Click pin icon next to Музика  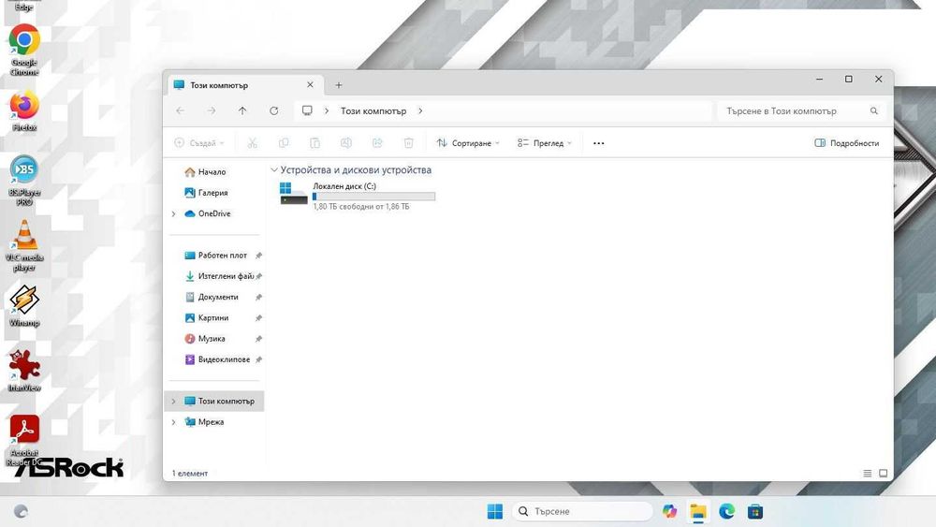click(x=258, y=339)
